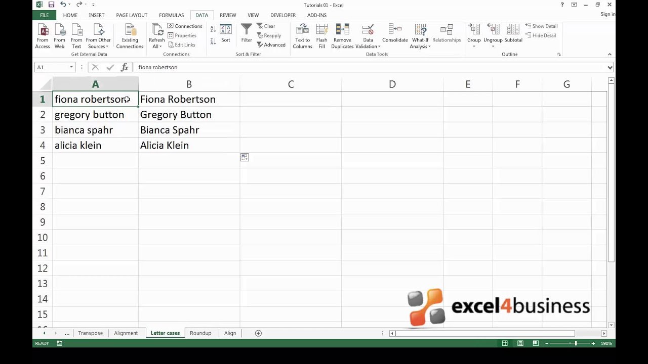The width and height of the screenshot is (648, 364).
Task: Switch to the DEVELOPER ribbon tab
Action: point(283,15)
